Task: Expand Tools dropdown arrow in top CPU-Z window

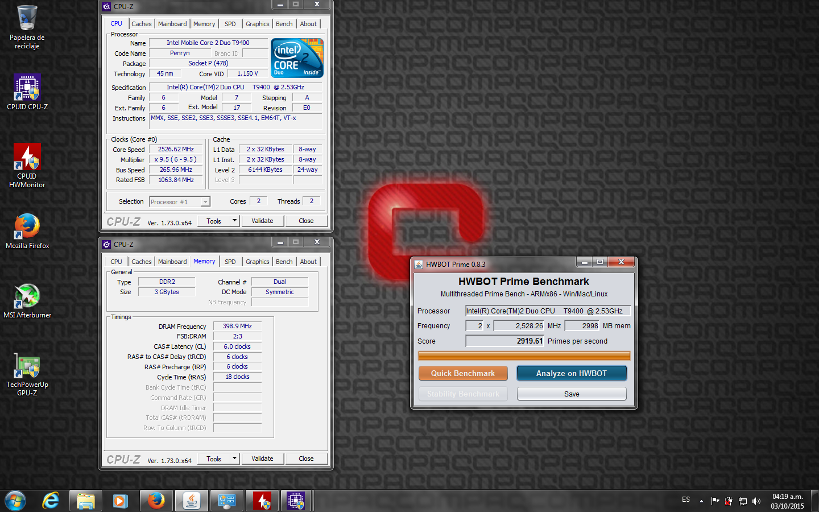Action: tap(234, 221)
